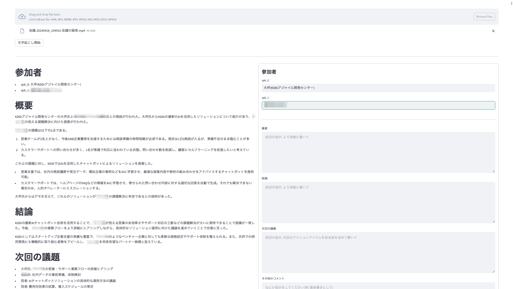Click the Drag and drop file here area
This screenshot has height=289, width=513.
click(x=256, y=16)
